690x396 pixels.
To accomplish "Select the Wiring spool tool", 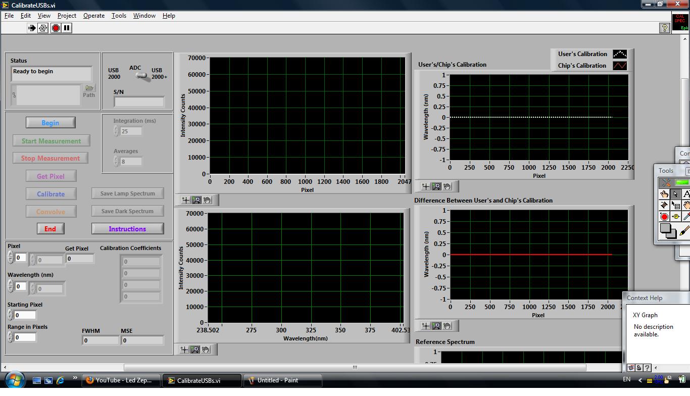I will coord(664,206).
